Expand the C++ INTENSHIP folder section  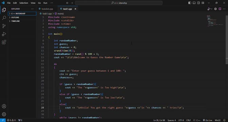tap(22, 14)
